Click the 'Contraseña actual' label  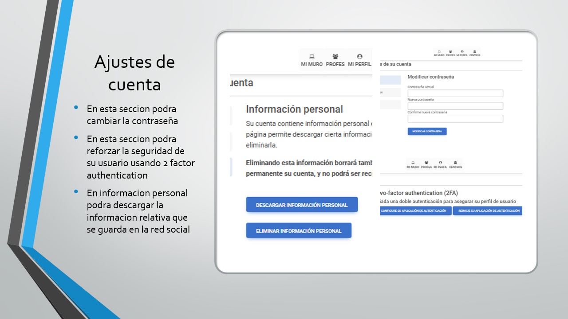pos(421,87)
